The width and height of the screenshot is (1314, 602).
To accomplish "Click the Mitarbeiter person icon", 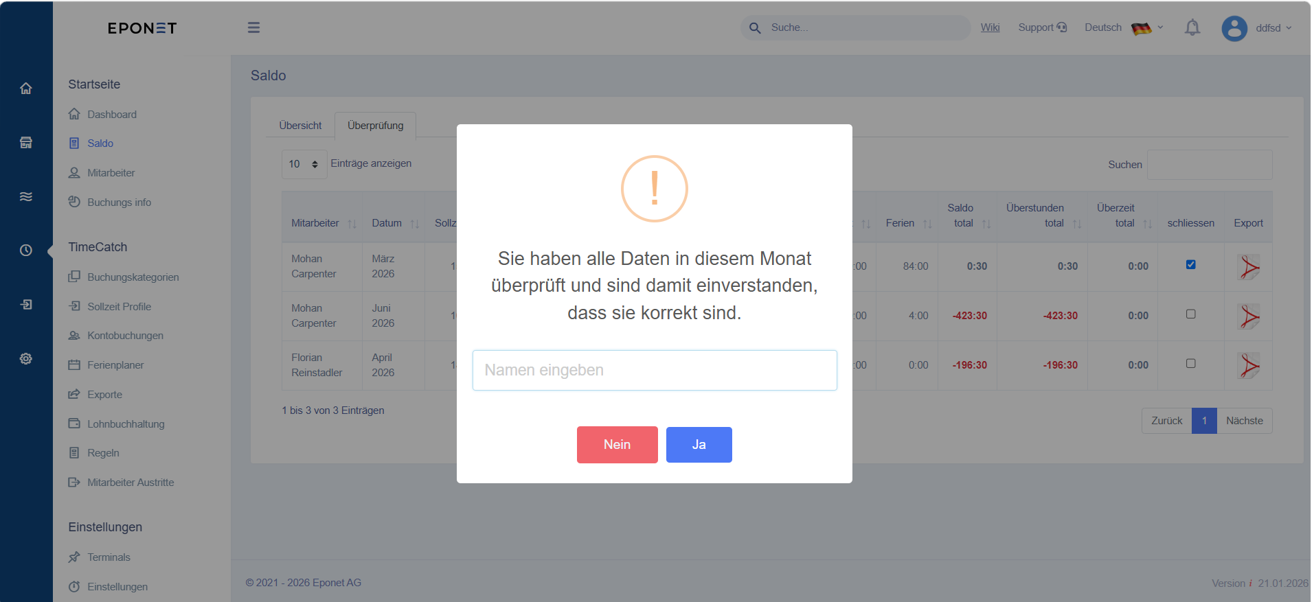I will click(x=74, y=173).
